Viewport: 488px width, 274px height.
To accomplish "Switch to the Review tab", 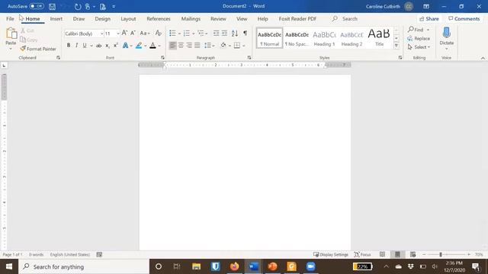I will pyautogui.click(x=218, y=18).
